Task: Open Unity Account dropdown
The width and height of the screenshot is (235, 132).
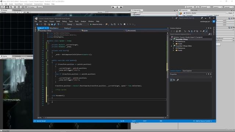Action: click(x=206, y=7)
